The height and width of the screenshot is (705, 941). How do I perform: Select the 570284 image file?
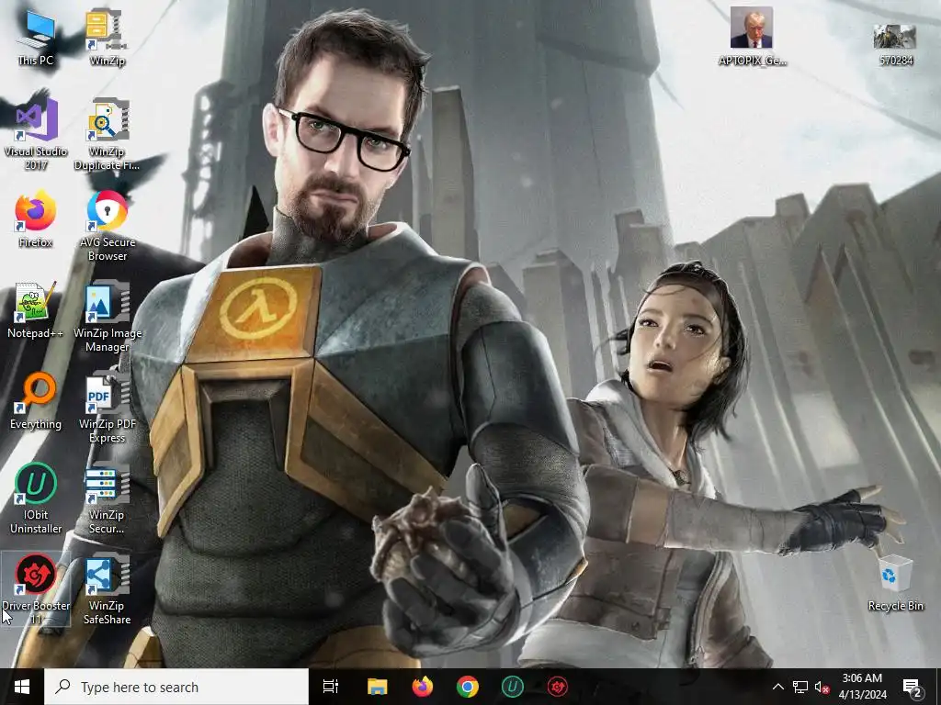895,43
